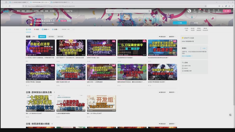Open the video thumbnail reading 我受不了了
Image resolution: width=235 pixels, height=132 pixels.
tap(132, 72)
